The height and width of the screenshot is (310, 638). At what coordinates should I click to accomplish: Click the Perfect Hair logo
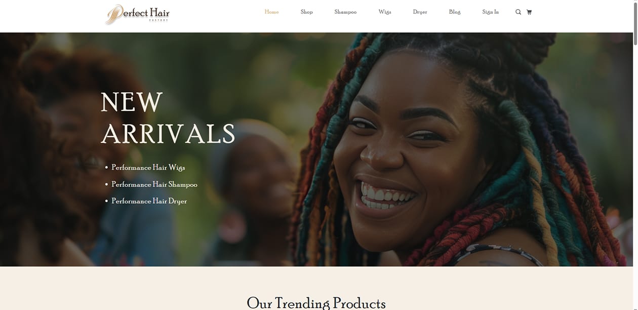pos(137,14)
